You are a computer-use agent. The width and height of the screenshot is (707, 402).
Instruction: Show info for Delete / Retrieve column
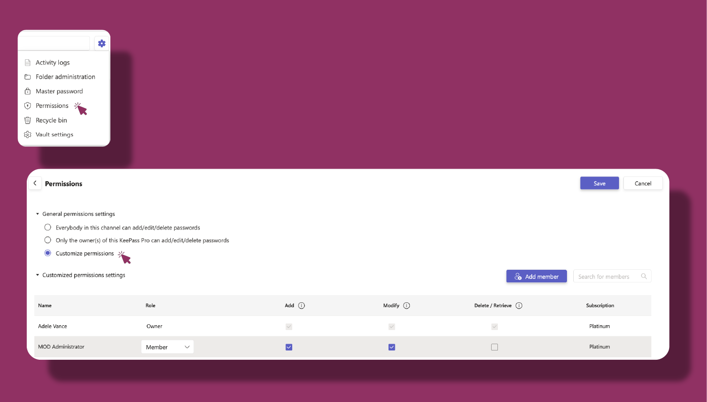[x=519, y=306]
